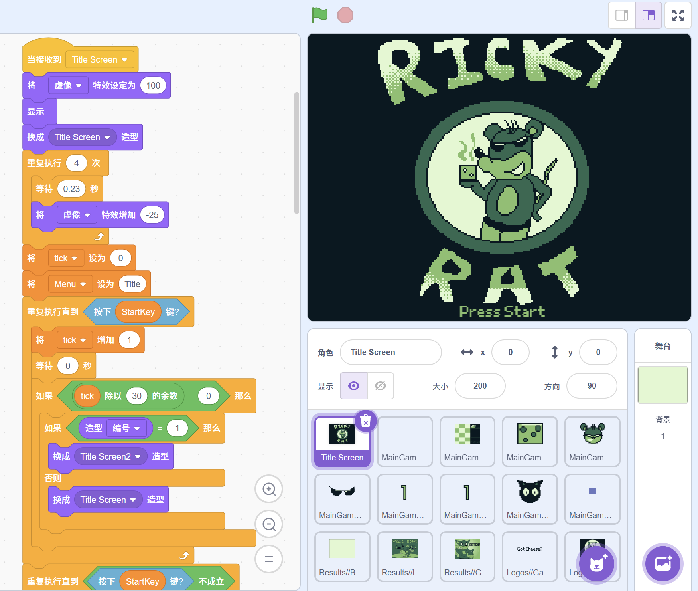Open the choose a backdrop button
The width and height of the screenshot is (698, 591).
click(663, 564)
